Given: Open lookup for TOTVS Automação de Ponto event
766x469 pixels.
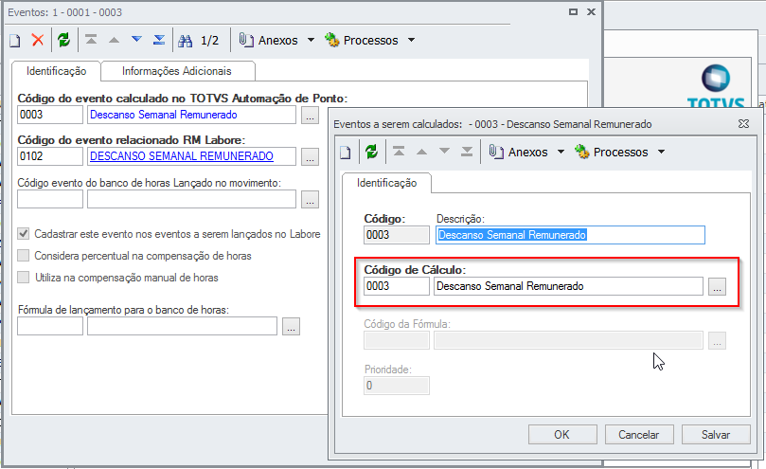Looking at the screenshot, I should [x=310, y=116].
